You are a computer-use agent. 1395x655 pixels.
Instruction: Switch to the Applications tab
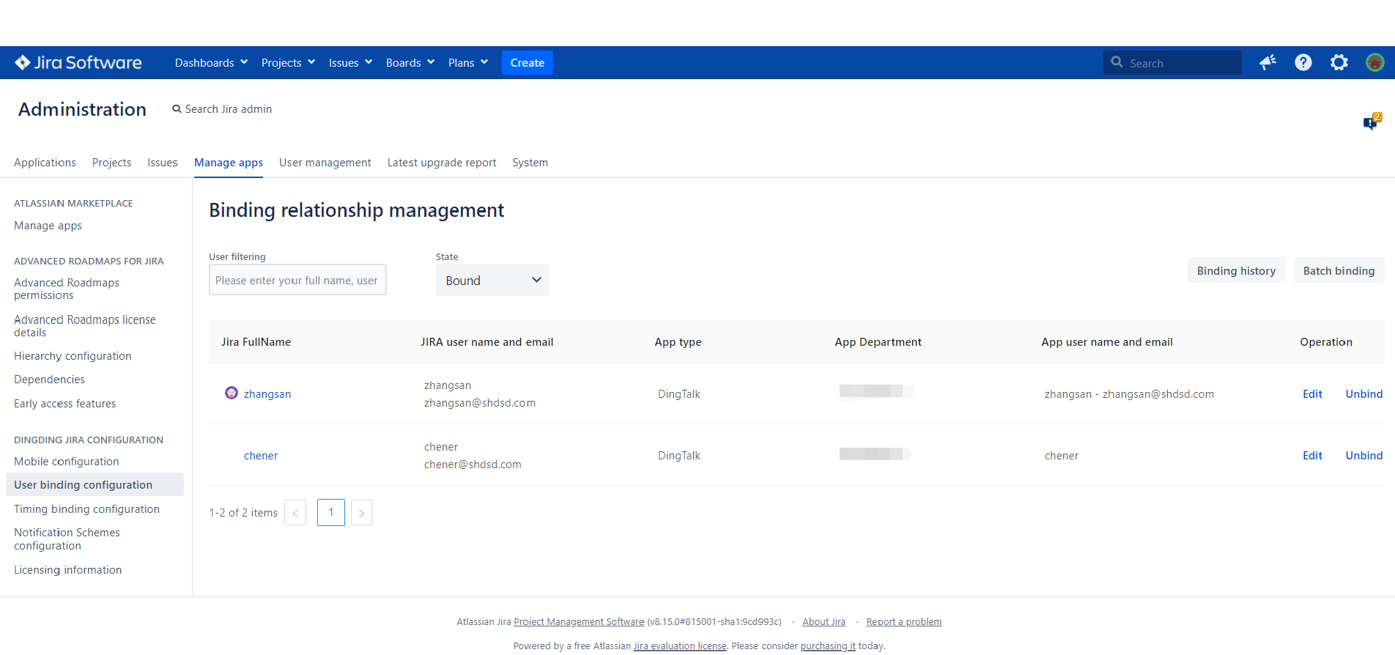(x=45, y=163)
